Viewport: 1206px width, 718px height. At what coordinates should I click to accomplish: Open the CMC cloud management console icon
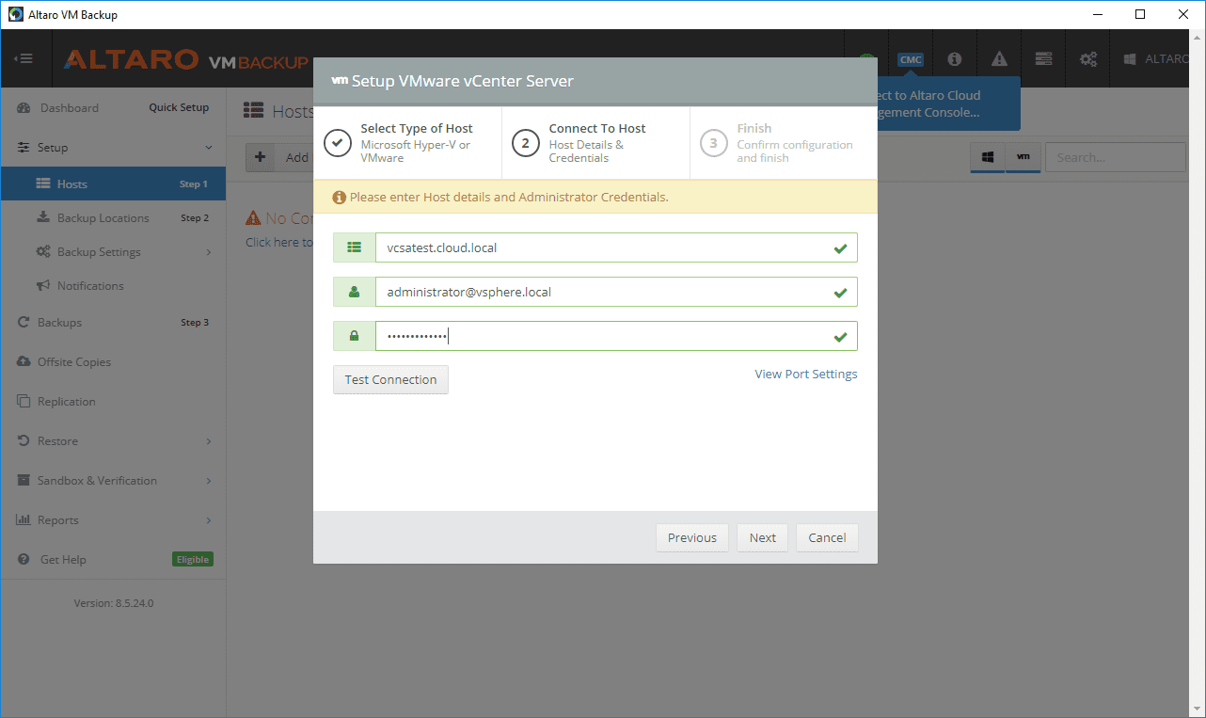pos(911,59)
